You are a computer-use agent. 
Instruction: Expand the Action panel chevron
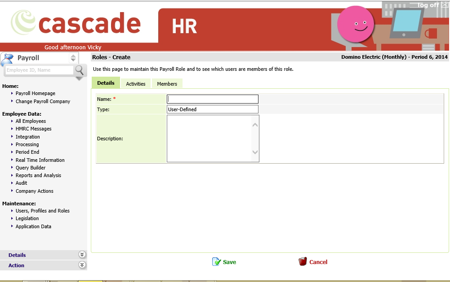[82, 265]
